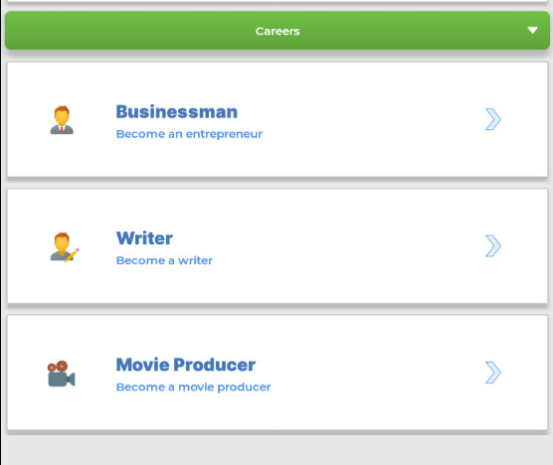
Task: Click the Businessman suit-and-tie avatar icon
Action: coord(62,120)
